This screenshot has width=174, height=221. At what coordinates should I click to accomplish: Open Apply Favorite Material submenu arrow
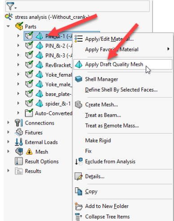(169, 49)
